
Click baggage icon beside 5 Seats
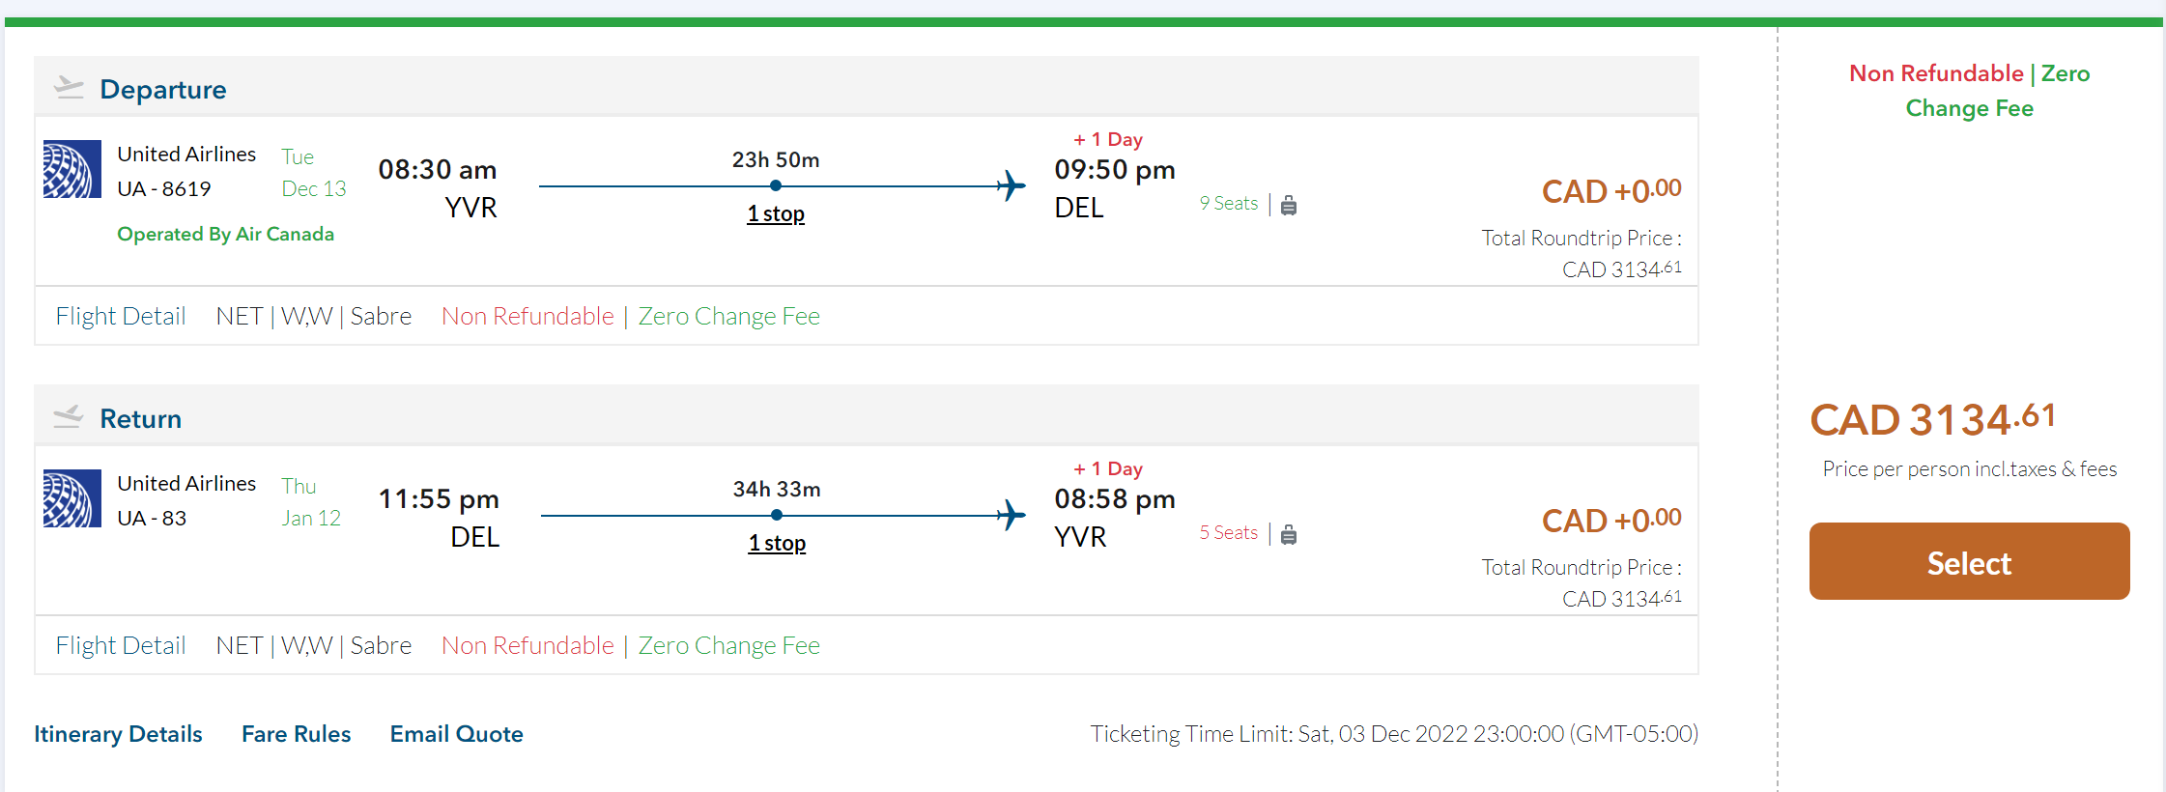point(1289,534)
